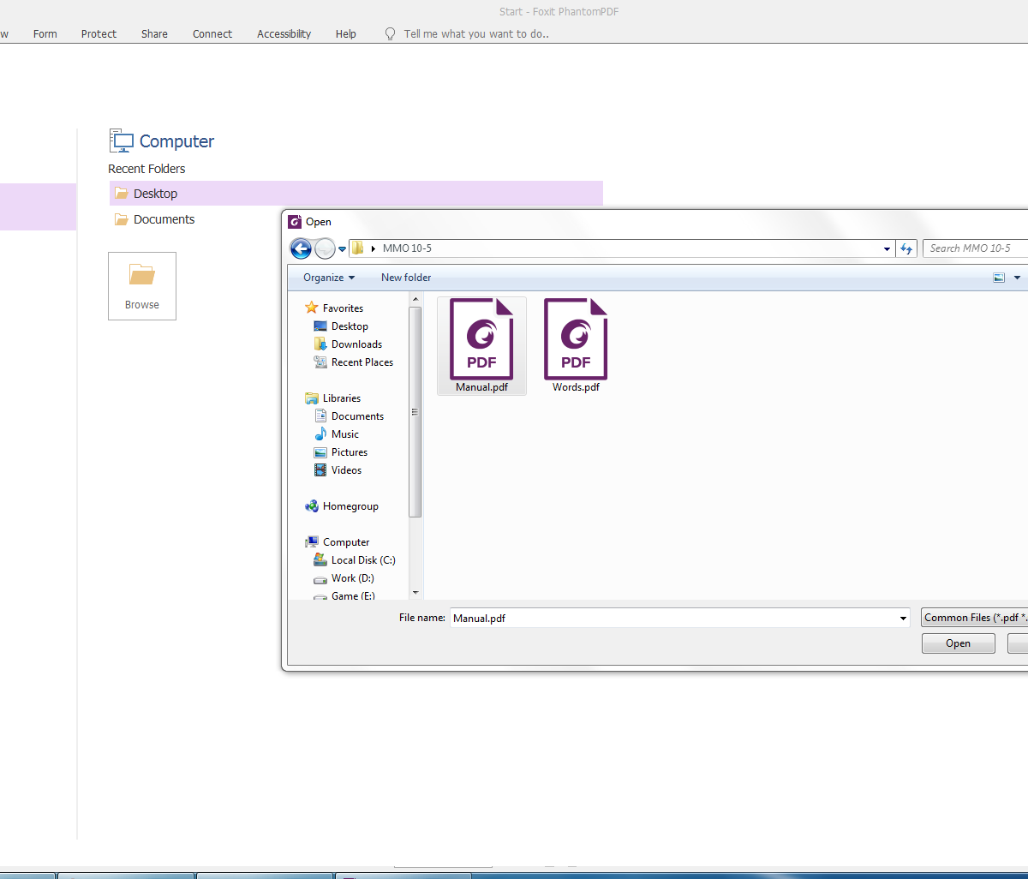Click the Browse folder button
Image resolution: width=1028 pixels, height=879 pixels.
[142, 286]
